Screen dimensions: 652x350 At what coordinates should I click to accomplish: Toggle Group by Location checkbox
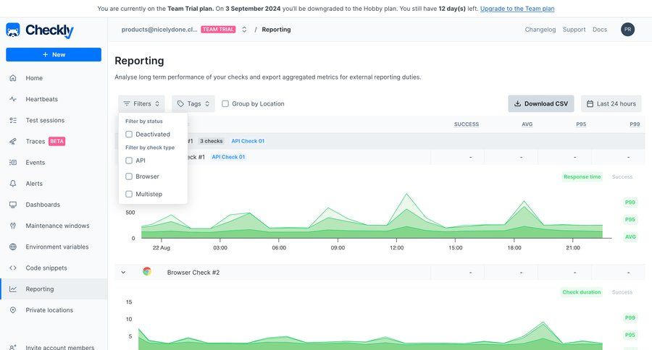[x=225, y=104]
